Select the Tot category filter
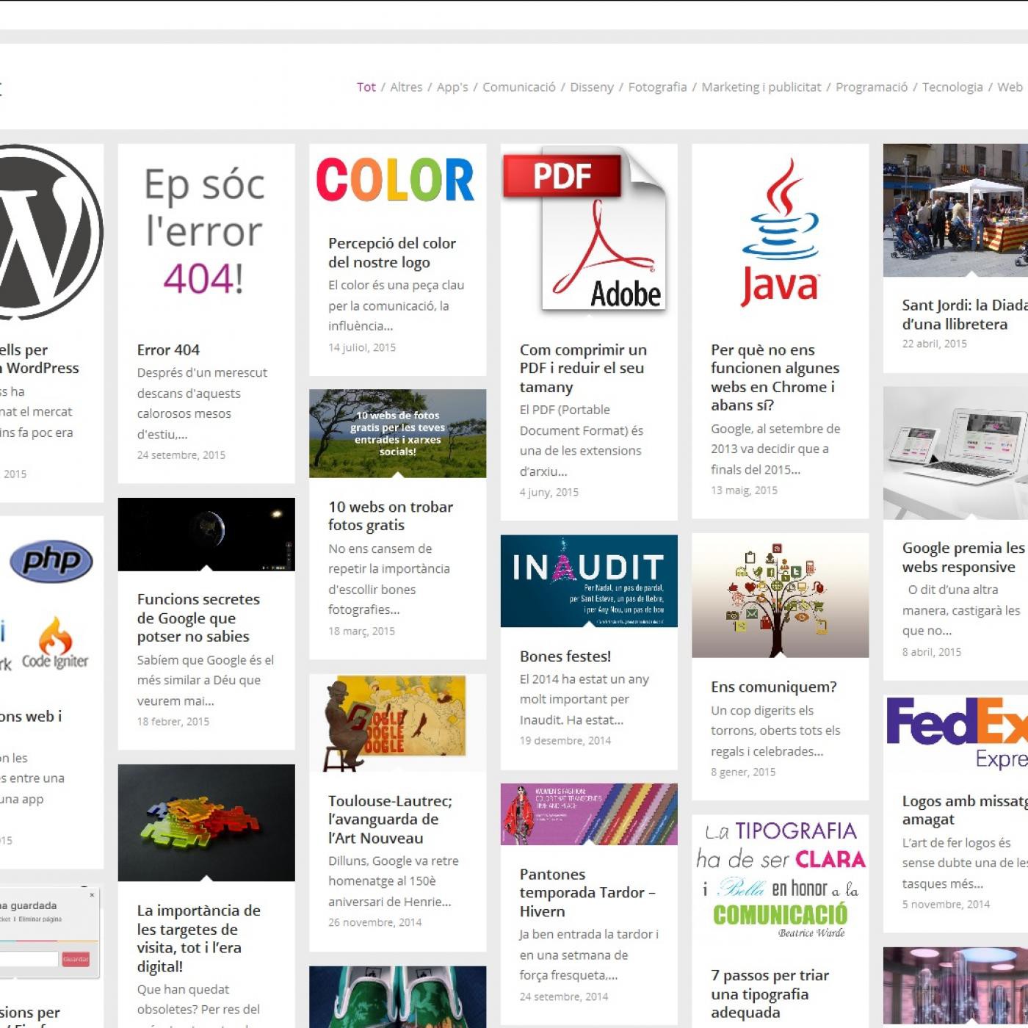Screen dimensions: 1028x1028 [x=366, y=87]
